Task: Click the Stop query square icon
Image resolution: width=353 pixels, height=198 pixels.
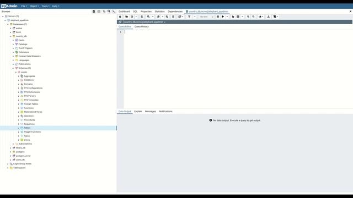Action: (x=218, y=16)
